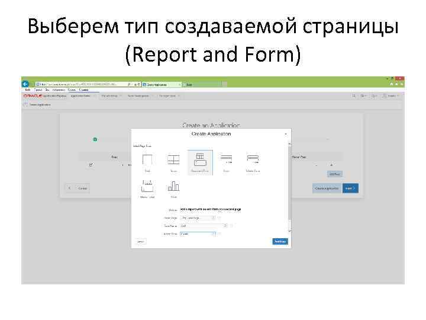Open the SQL Workshop menu
The image size is (426, 320).
(111, 96)
